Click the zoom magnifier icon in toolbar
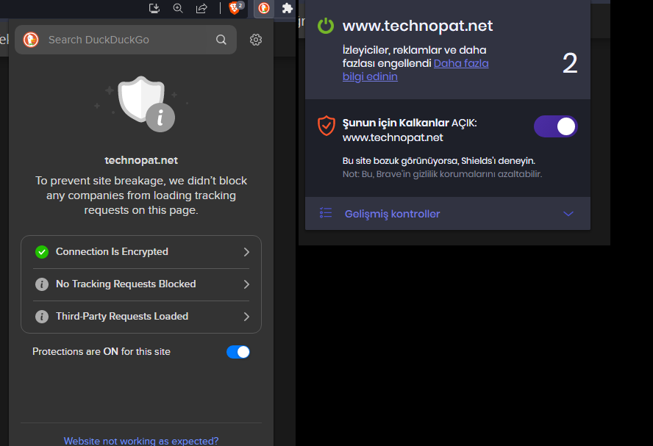The width and height of the screenshot is (653, 446). [178, 8]
